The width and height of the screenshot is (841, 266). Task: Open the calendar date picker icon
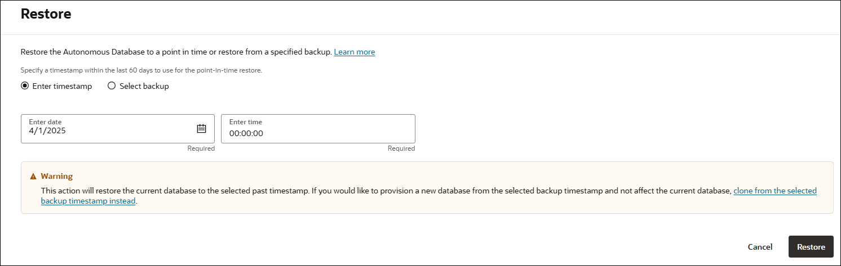[201, 128]
